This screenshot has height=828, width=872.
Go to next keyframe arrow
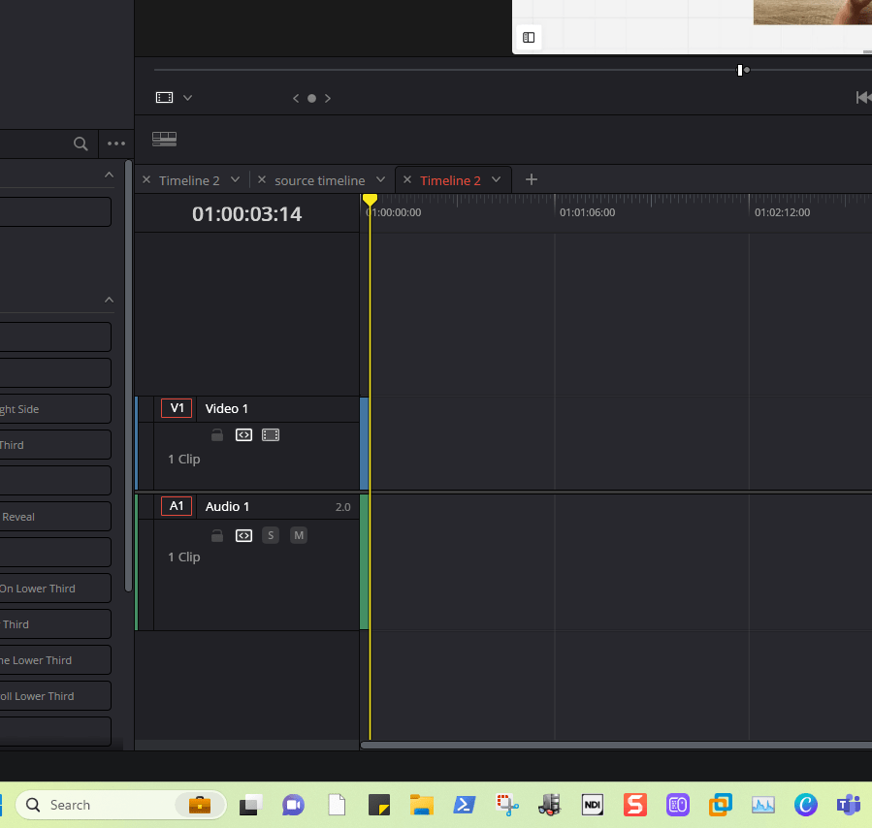[x=328, y=98]
